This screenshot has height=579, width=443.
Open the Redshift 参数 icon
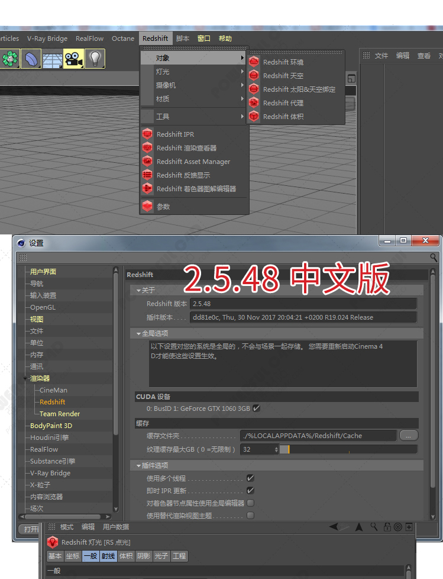pos(147,207)
